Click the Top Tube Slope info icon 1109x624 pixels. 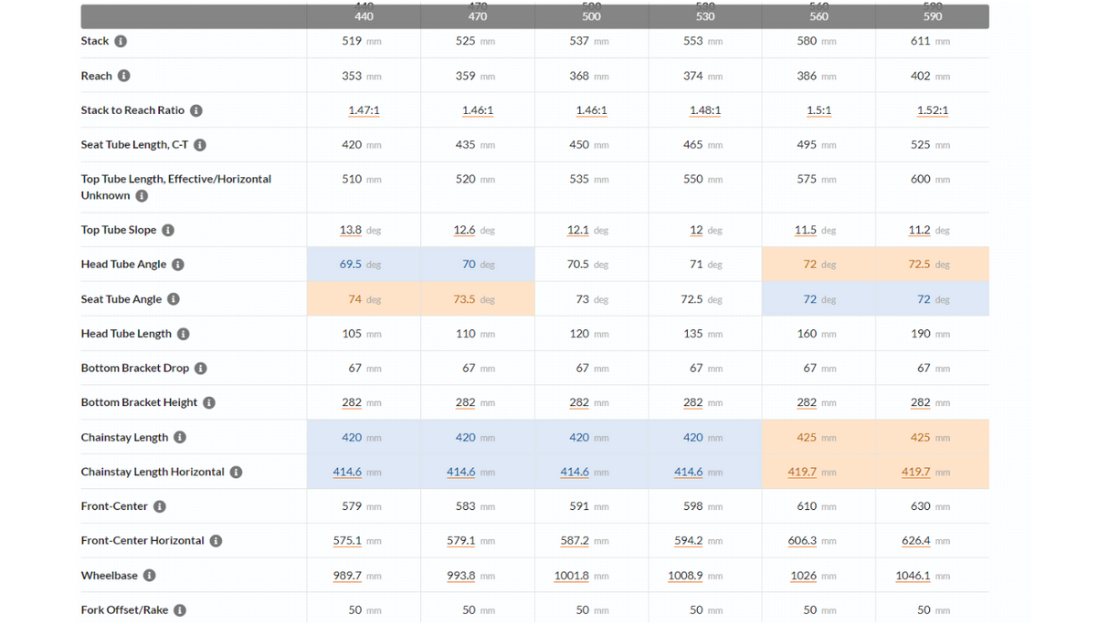[x=168, y=230]
